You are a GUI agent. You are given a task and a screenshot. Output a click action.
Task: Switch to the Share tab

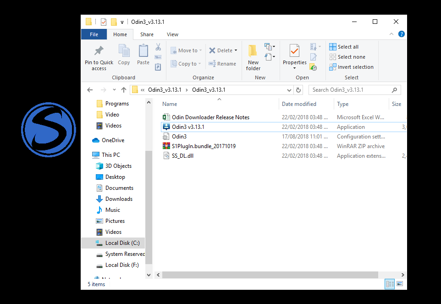(x=147, y=34)
